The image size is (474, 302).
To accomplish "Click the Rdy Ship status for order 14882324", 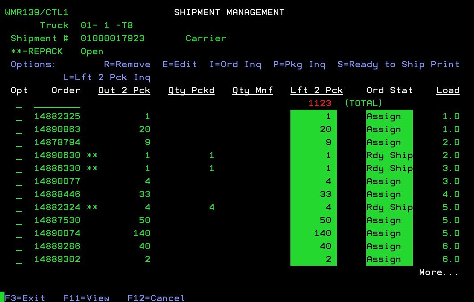I will point(389,207).
